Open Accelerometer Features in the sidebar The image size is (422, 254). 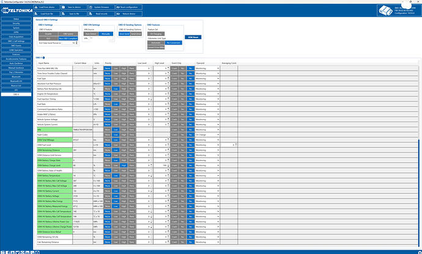[16, 59]
